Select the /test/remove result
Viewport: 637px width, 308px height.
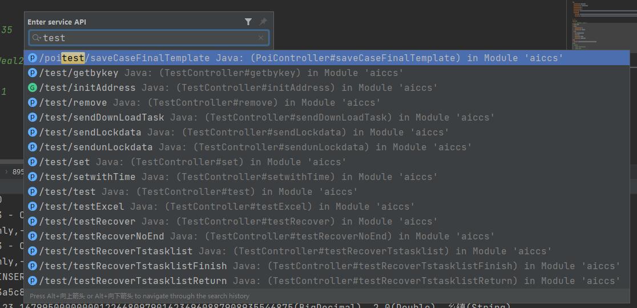pyautogui.click(x=326, y=102)
